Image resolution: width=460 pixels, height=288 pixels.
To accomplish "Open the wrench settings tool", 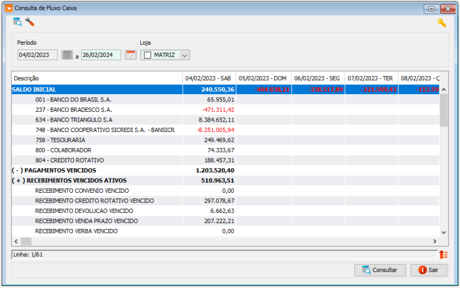I will coord(30,22).
